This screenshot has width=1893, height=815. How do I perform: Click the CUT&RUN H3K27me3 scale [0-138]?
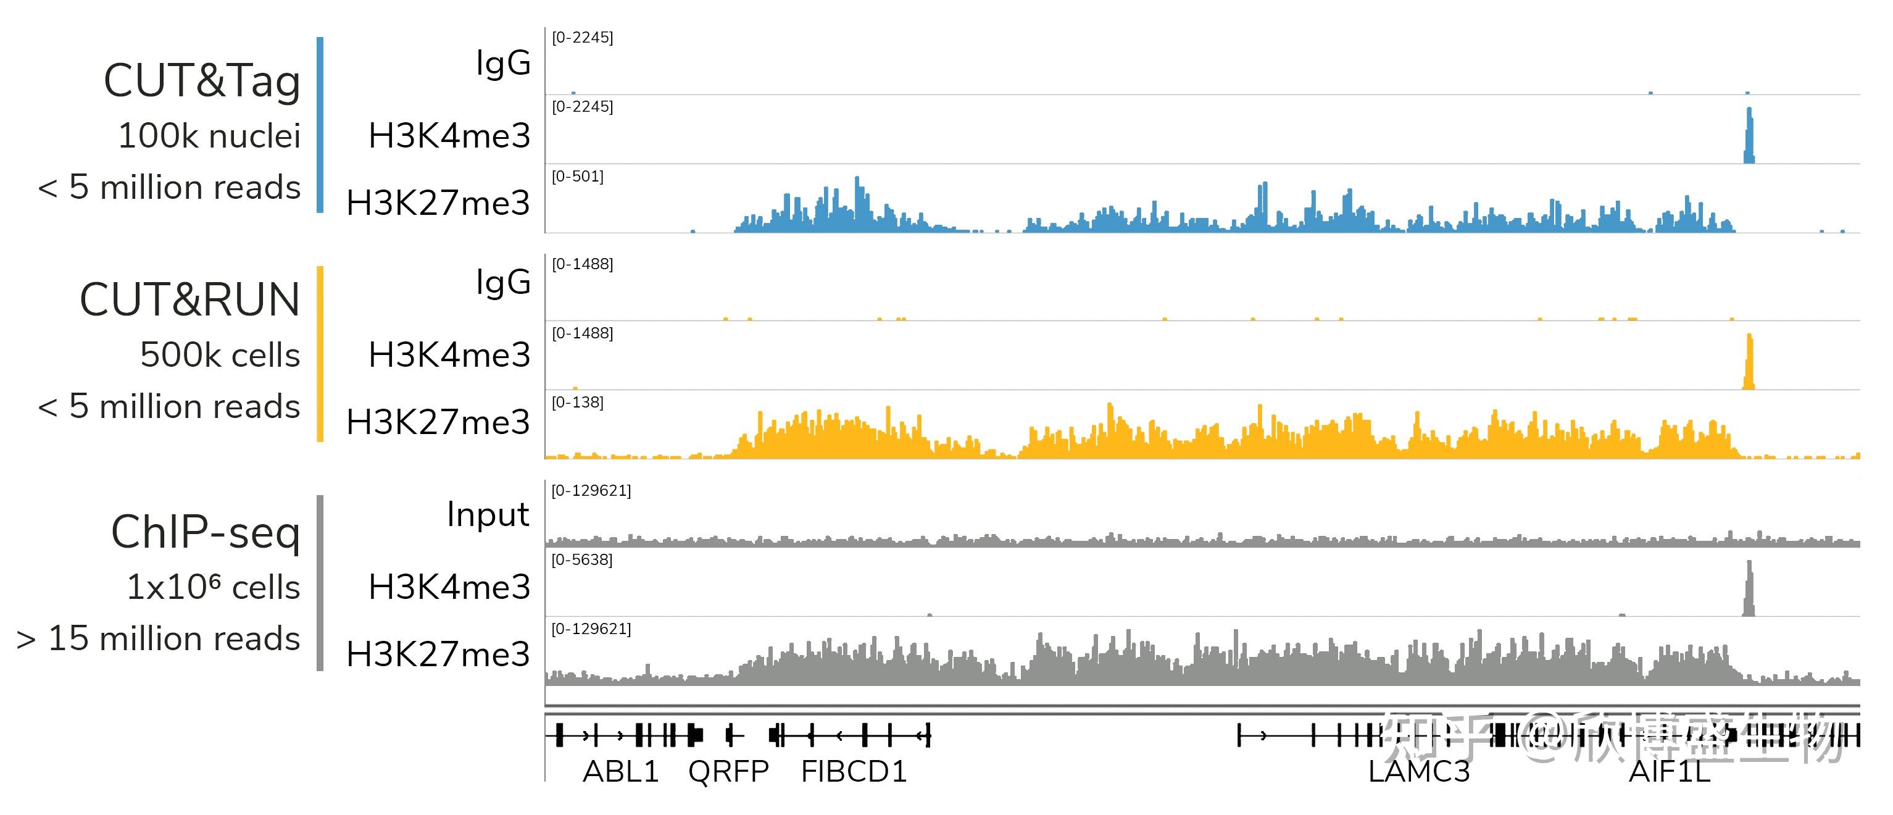coord(578,402)
